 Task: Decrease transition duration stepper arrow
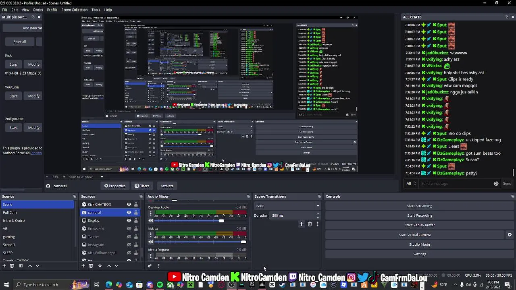click(x=318, y=217)
